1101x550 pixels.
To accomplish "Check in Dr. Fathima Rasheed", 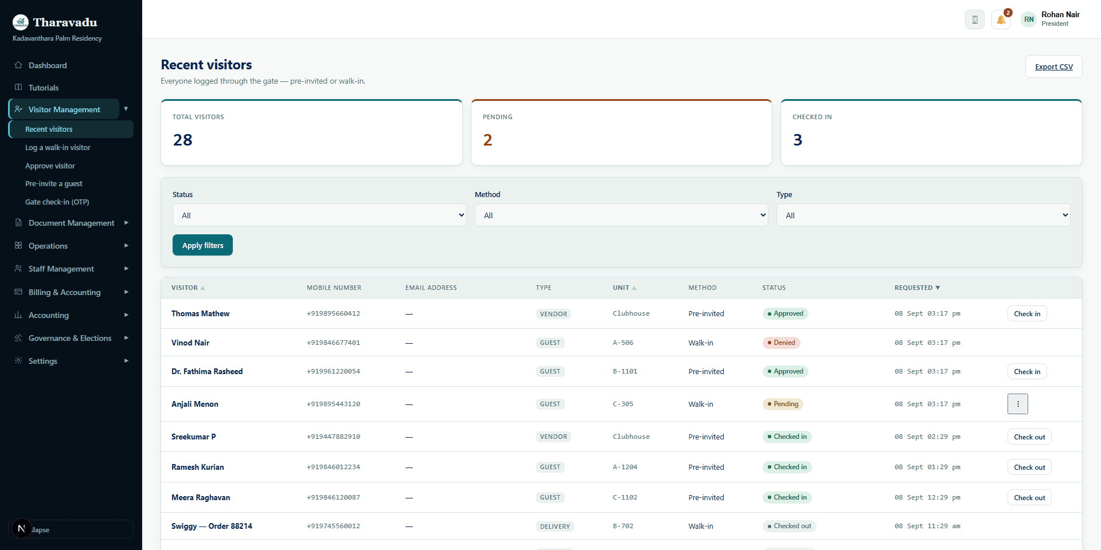I will coord(1027,371).
